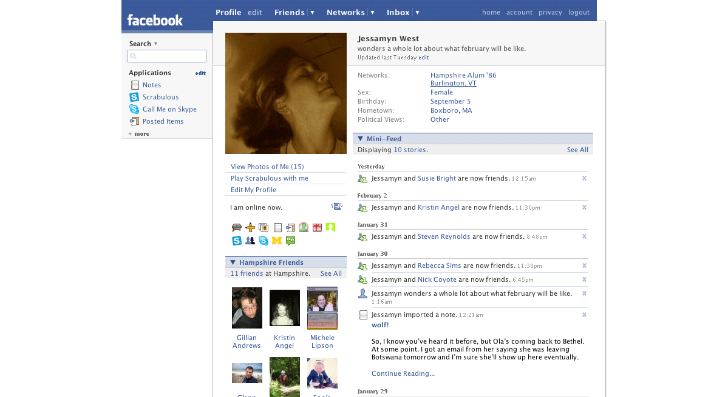The height and width of the screenshot is (397, 728).
Task: Click the posted items pages icon in profile row
Action: click(x=291, y=227)
